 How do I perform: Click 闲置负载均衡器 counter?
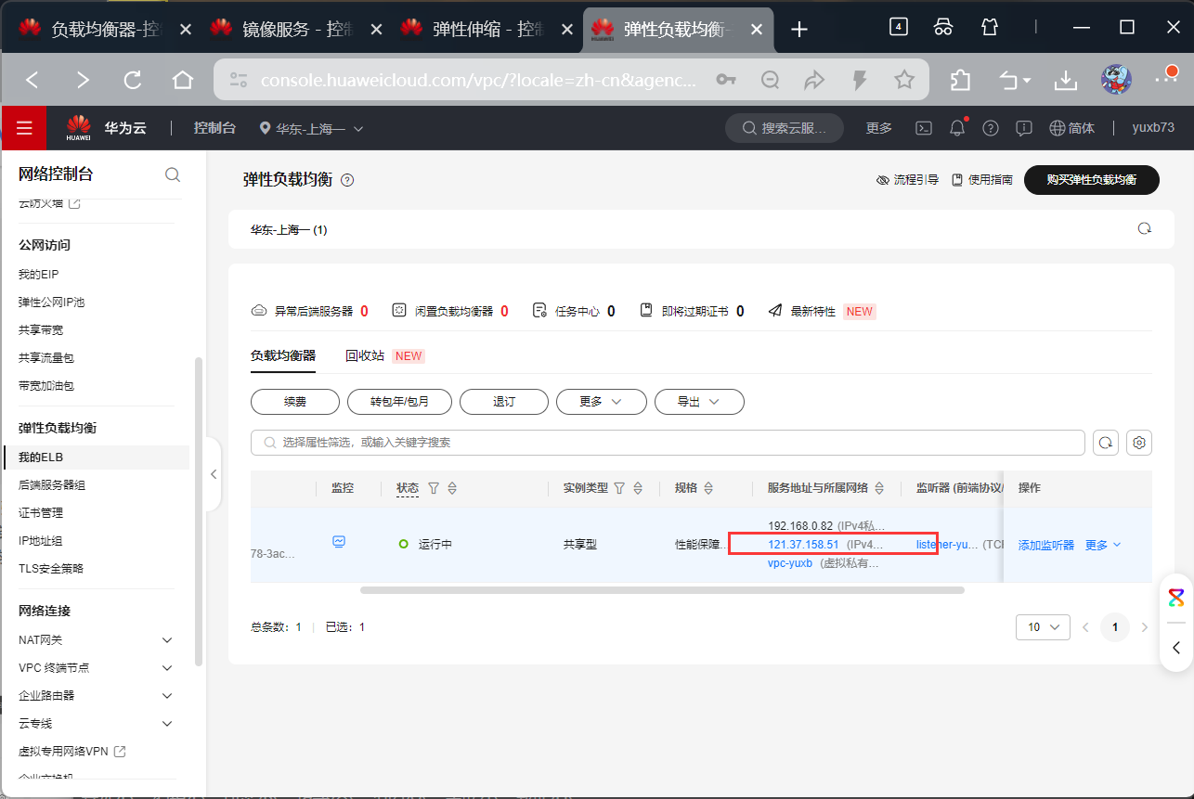[x=450, y=311]
